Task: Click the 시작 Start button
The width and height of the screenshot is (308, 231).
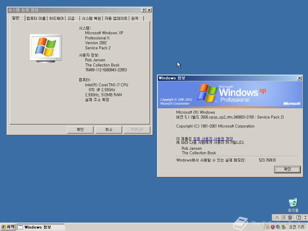Action: coord(8,227)
